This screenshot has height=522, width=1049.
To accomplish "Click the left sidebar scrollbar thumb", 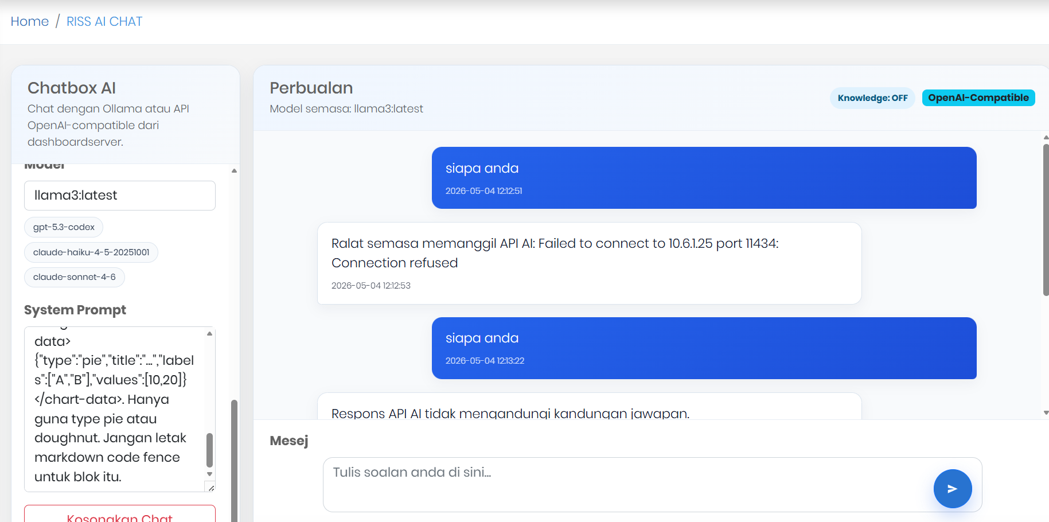I will click(234, 460).
